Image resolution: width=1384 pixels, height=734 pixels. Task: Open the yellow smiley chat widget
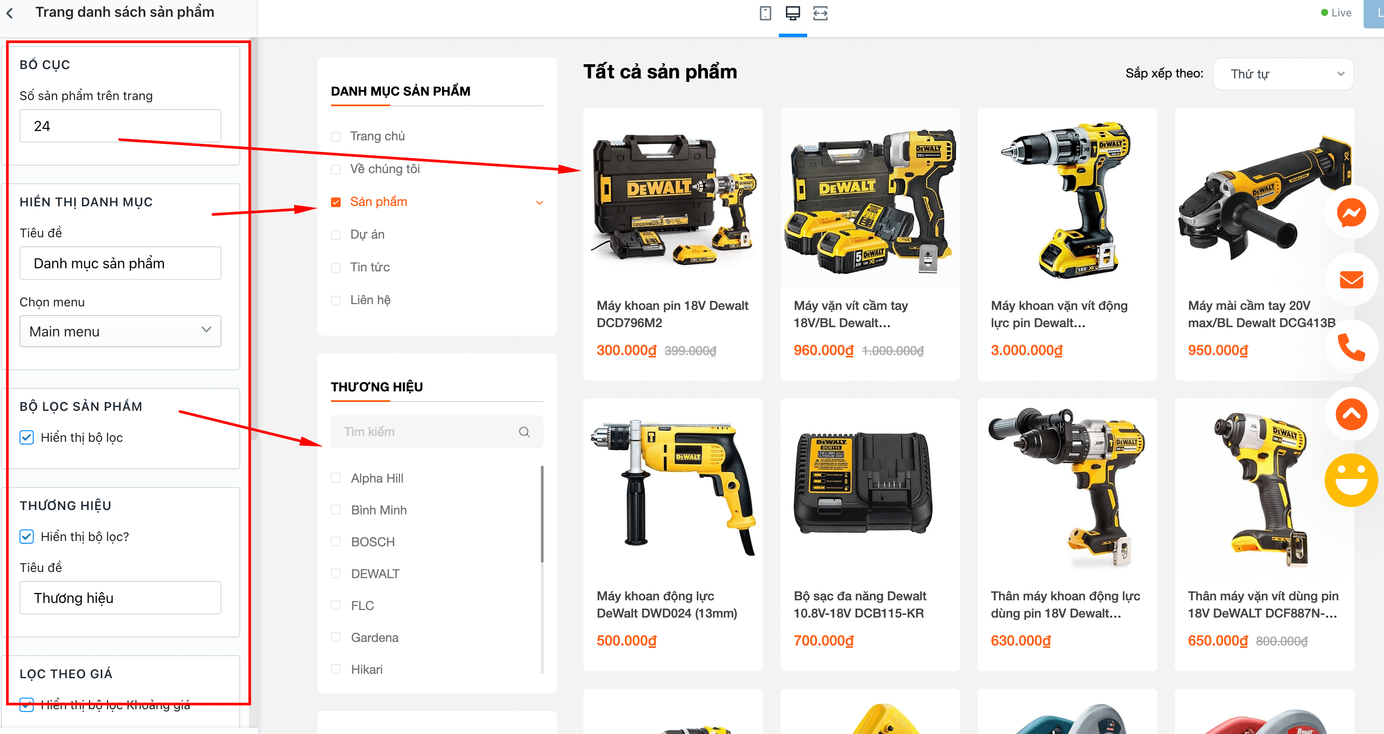[x=1351, y=480]
